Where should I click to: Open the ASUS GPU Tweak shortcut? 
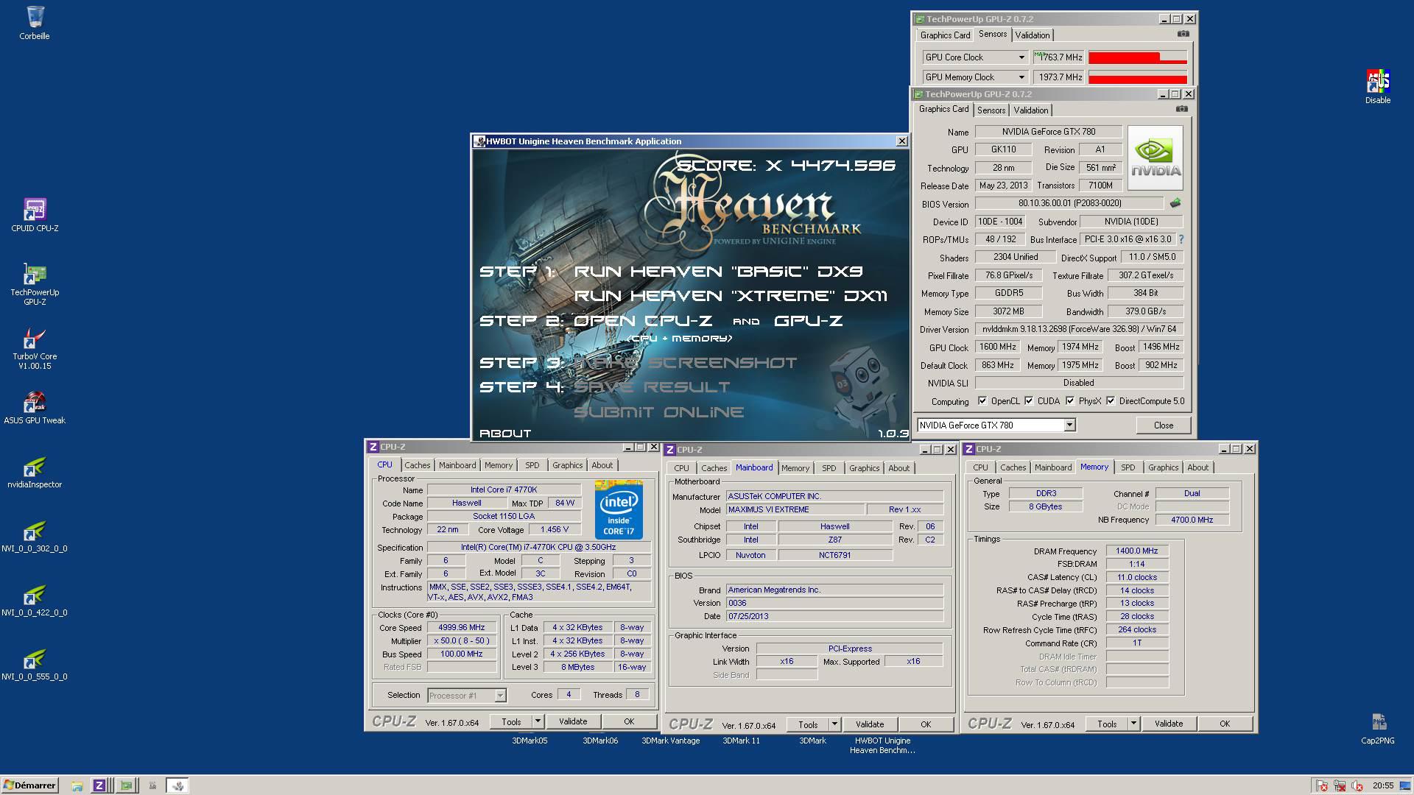pyautogui.click(x=35, y=408)
